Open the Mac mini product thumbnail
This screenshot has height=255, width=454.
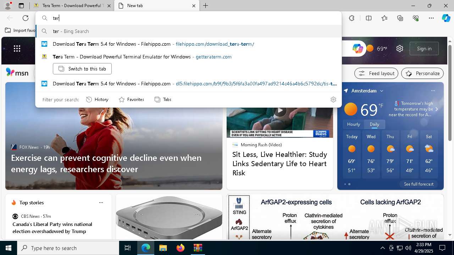coord(169,217)
